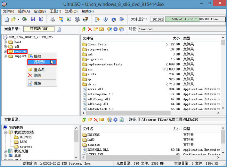The image size is (227, 167).
Task: Open the 启动(B) menu
Action: coord(40,11)
